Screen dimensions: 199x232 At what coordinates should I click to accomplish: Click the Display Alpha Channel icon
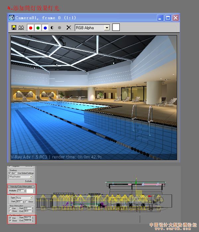pyautogui.click(x=52, y=28)
